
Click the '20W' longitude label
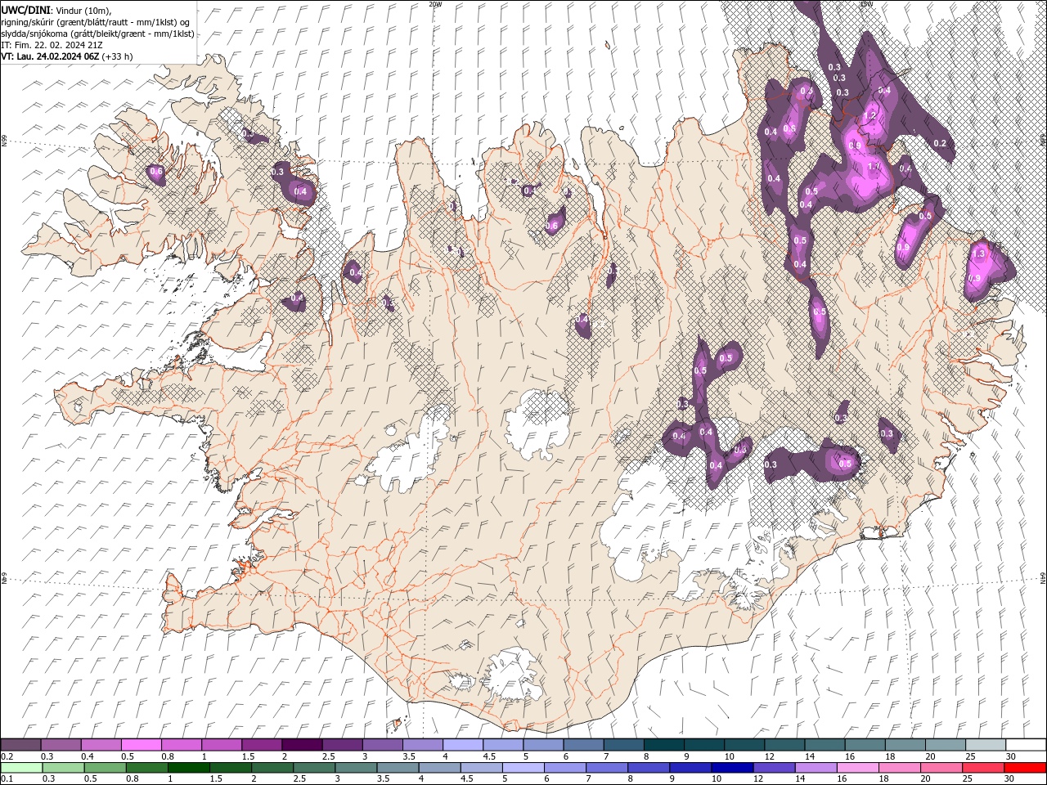click(434, 4)
